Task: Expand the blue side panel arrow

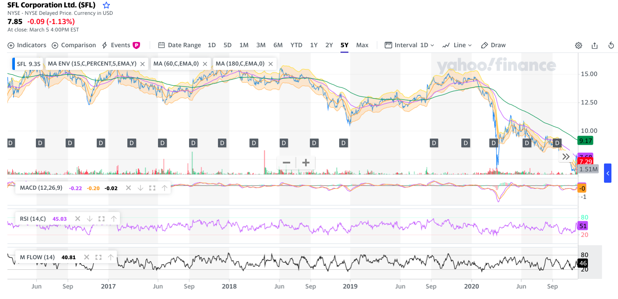Action: [607, 173]
